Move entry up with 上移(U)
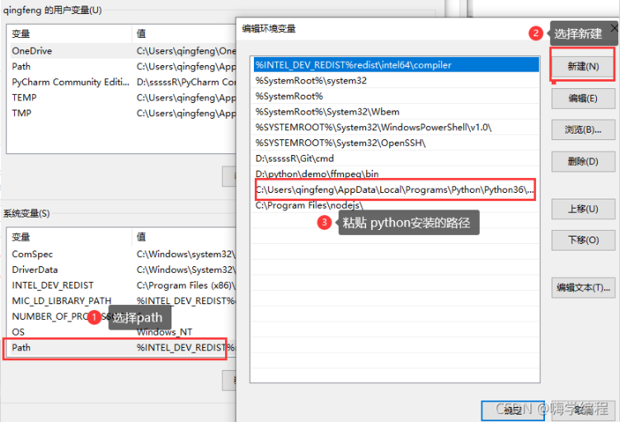Image resolution: width=620 pixels, height=422 pixels. pos(583,209)
